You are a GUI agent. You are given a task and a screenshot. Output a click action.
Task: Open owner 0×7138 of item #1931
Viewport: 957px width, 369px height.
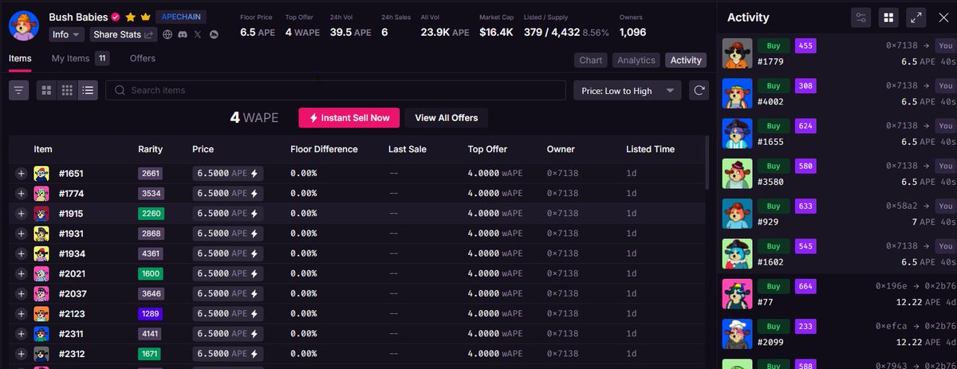(x=562, y=234)
